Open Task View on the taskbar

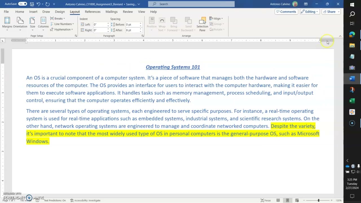coord(352,23)
